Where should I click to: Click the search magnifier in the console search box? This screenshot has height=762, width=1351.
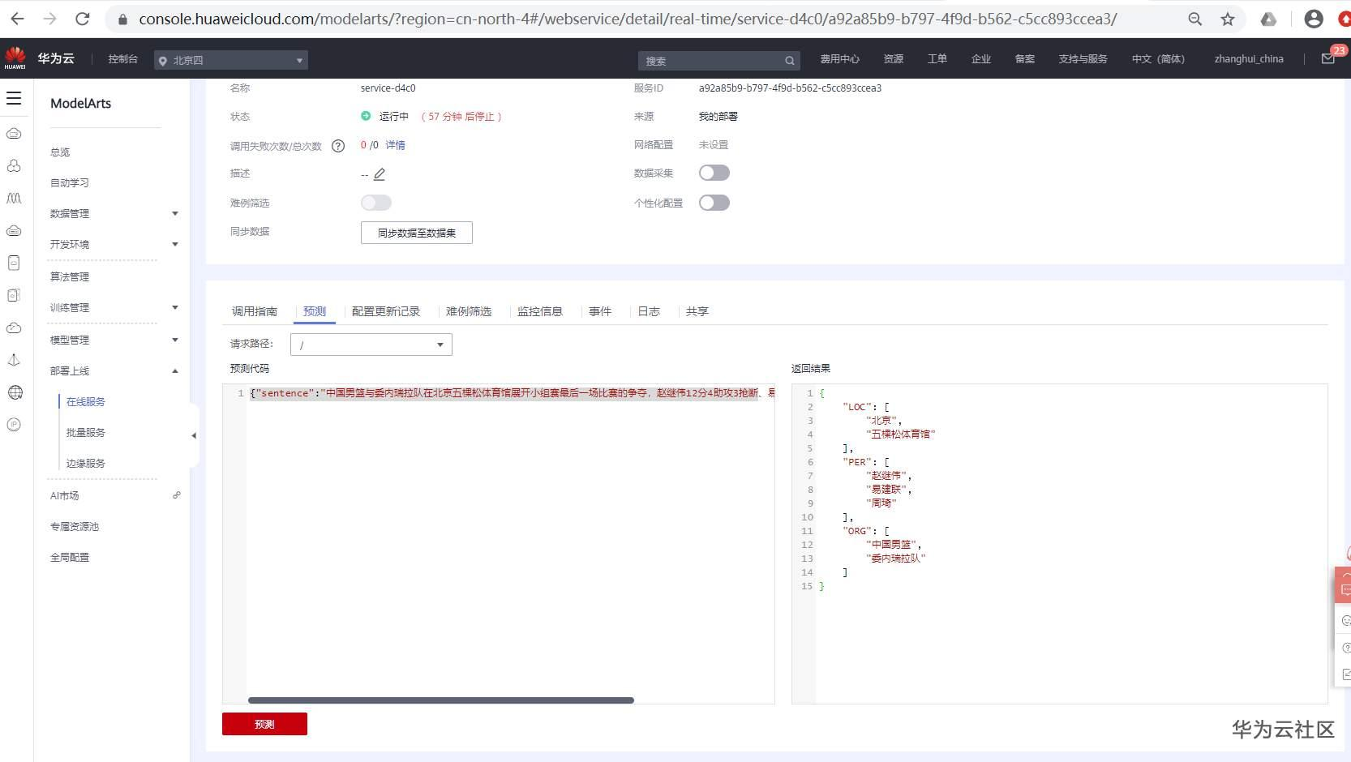[789, 61]
